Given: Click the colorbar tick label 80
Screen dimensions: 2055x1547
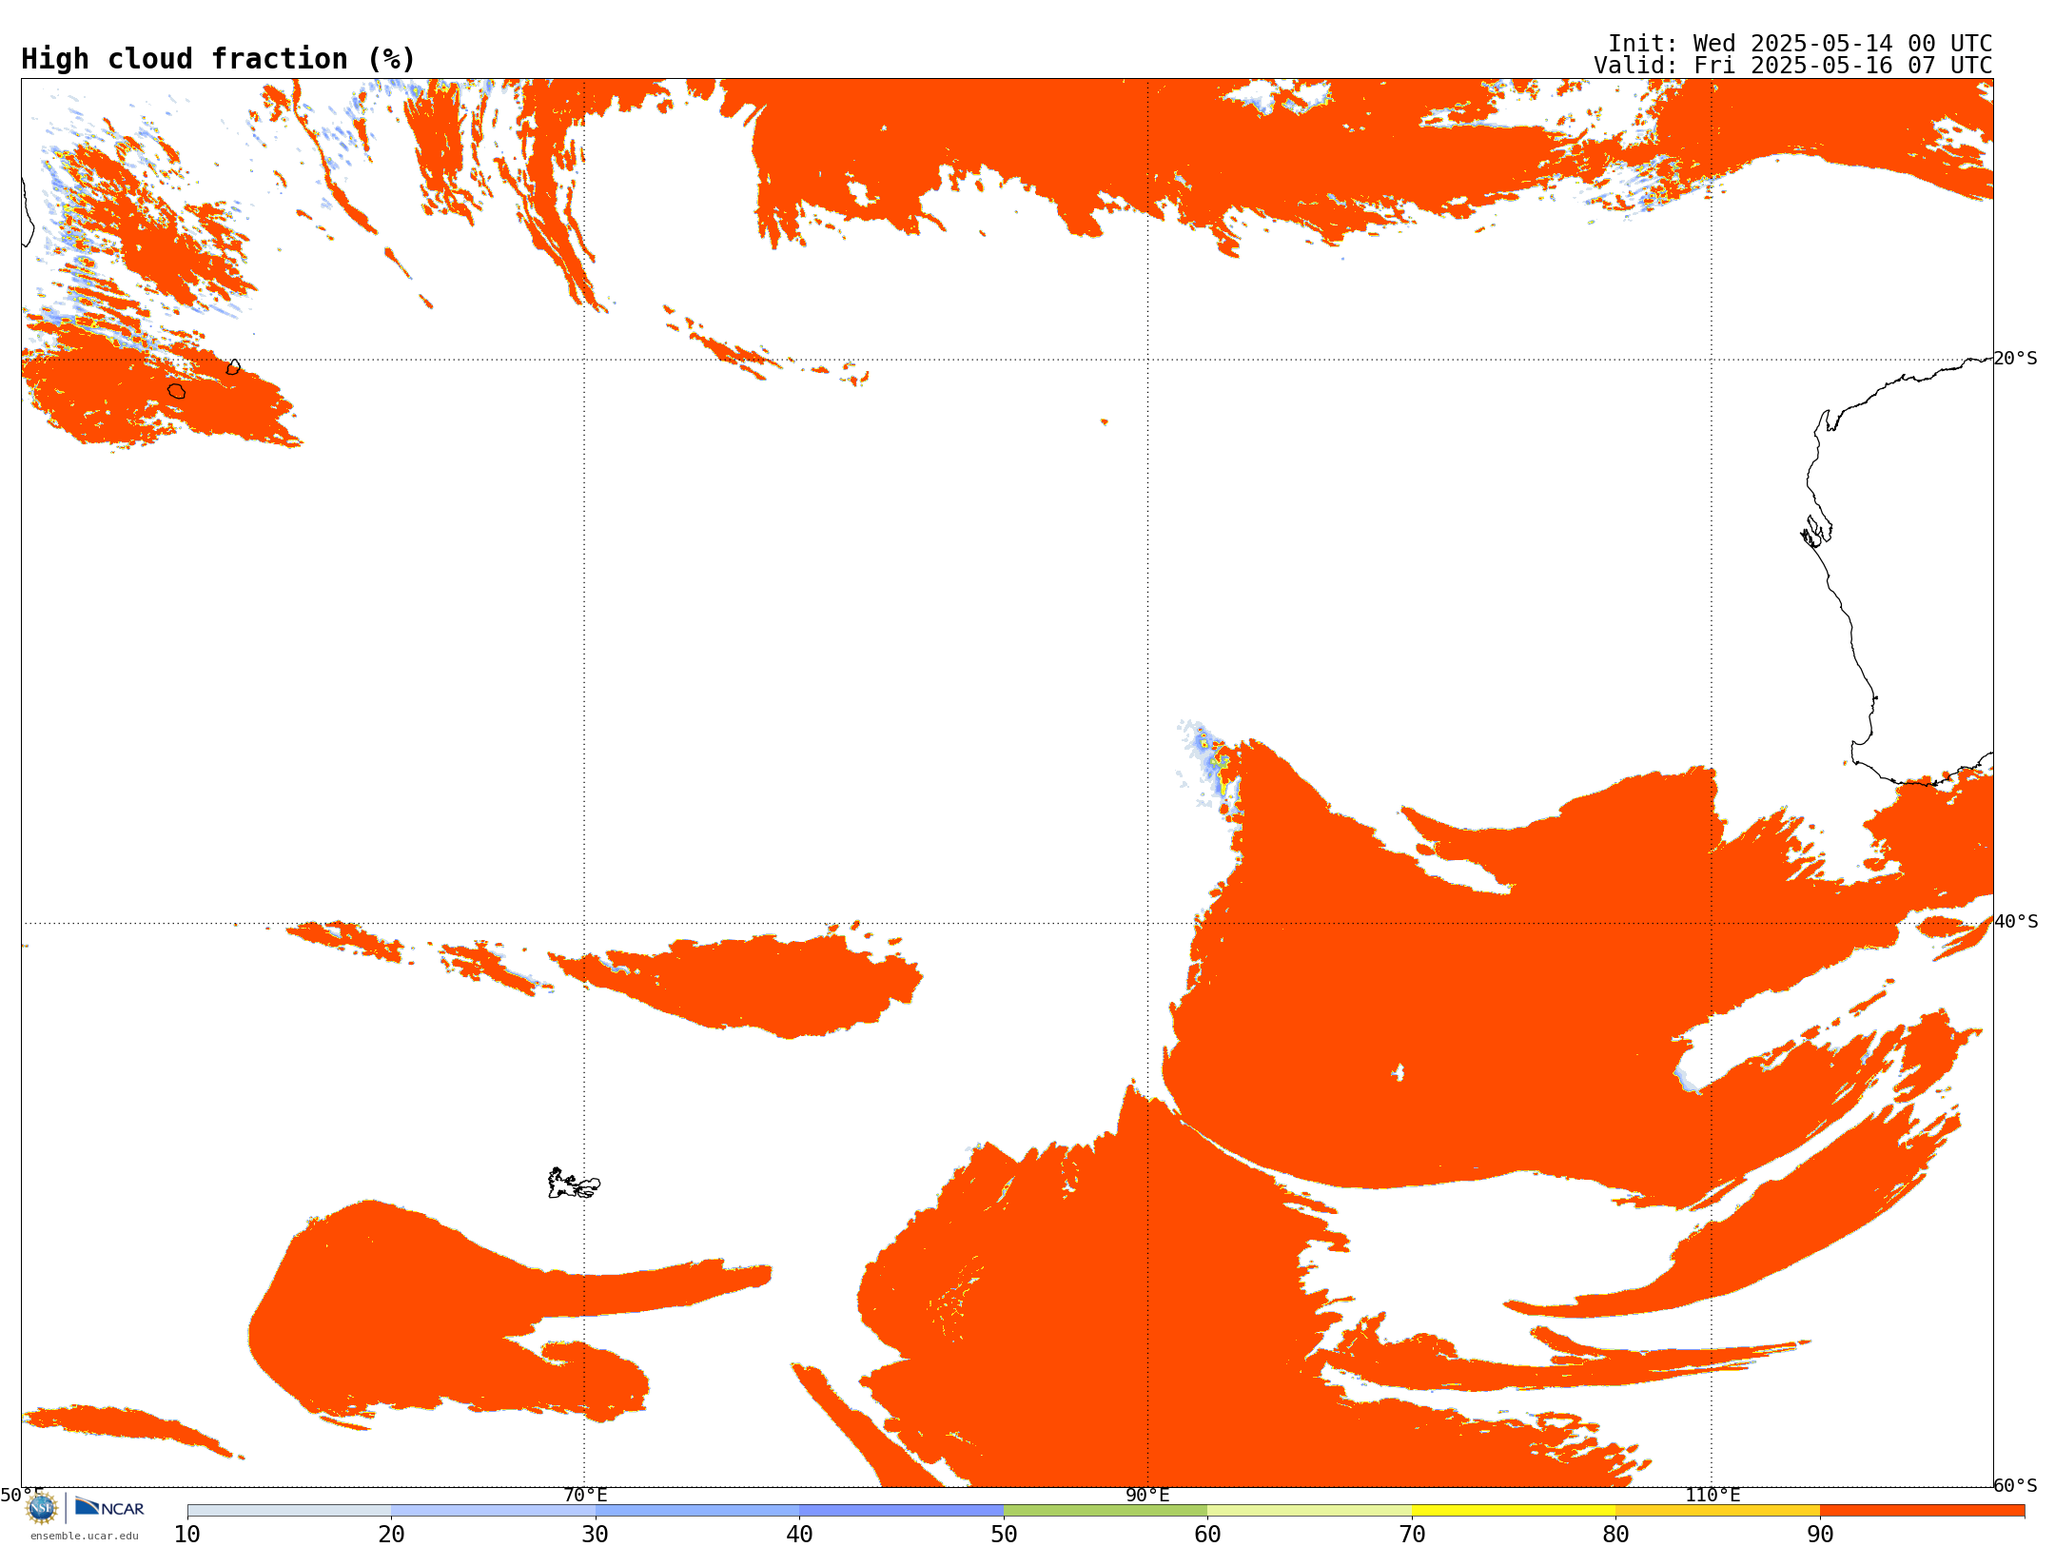Looking at the screenshot, I should (x=1615, y=1535).
